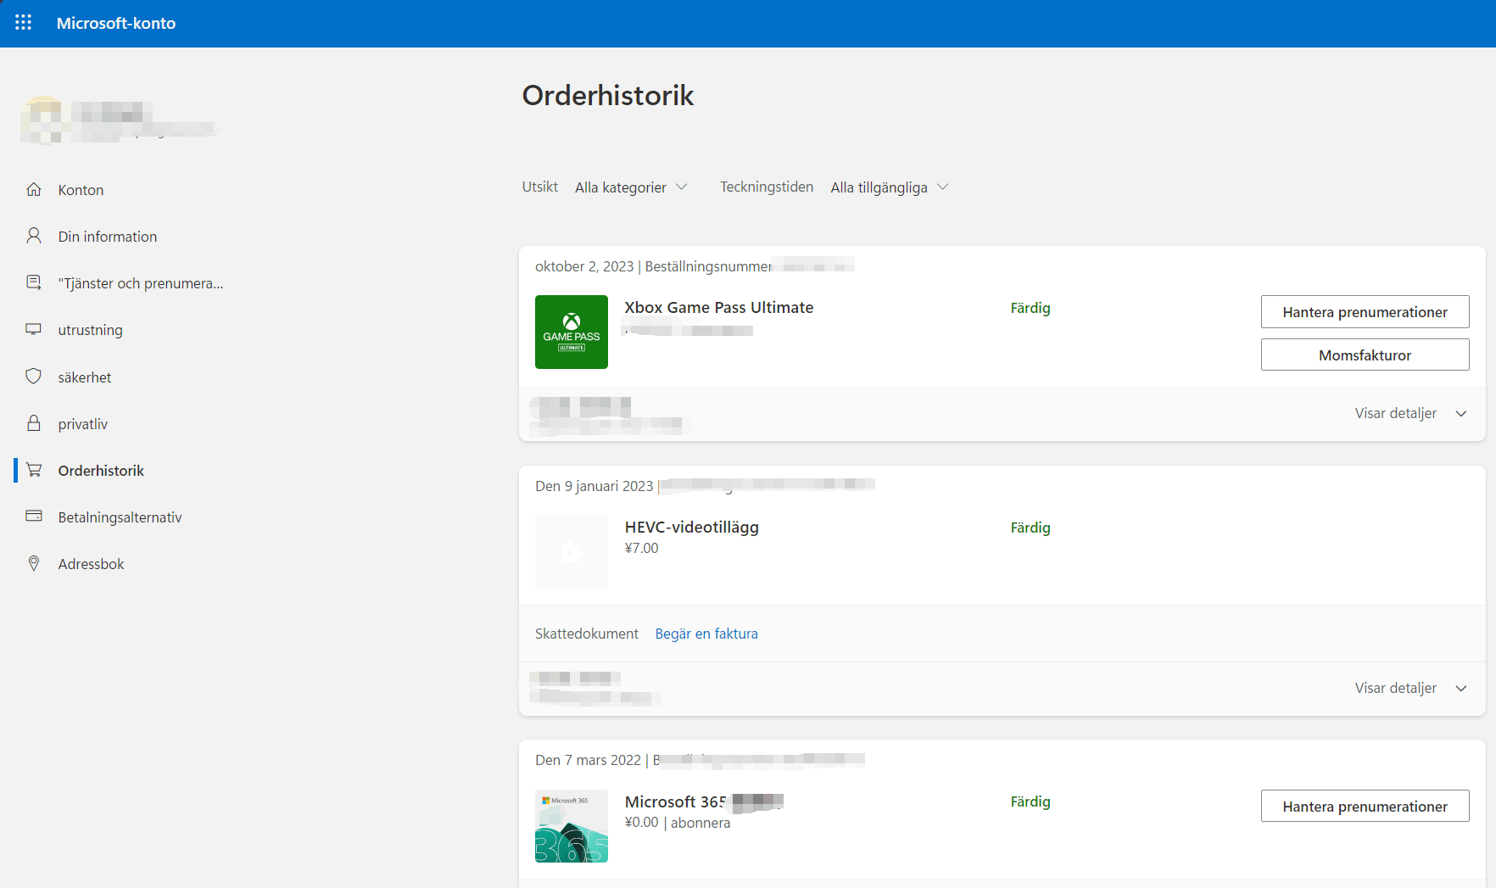Click Färdig status of Microsoft 365 order

pos(1030,801)
